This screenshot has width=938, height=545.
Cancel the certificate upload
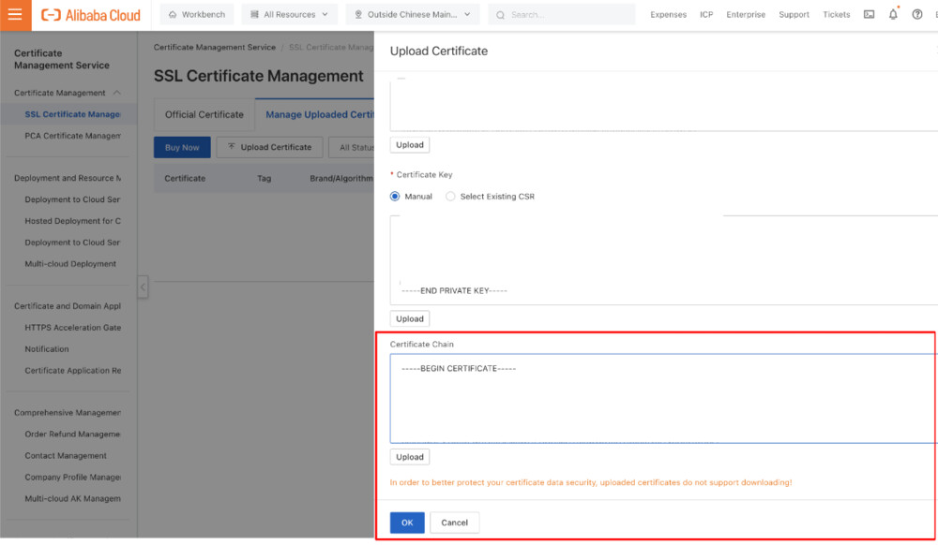point(454,523)
